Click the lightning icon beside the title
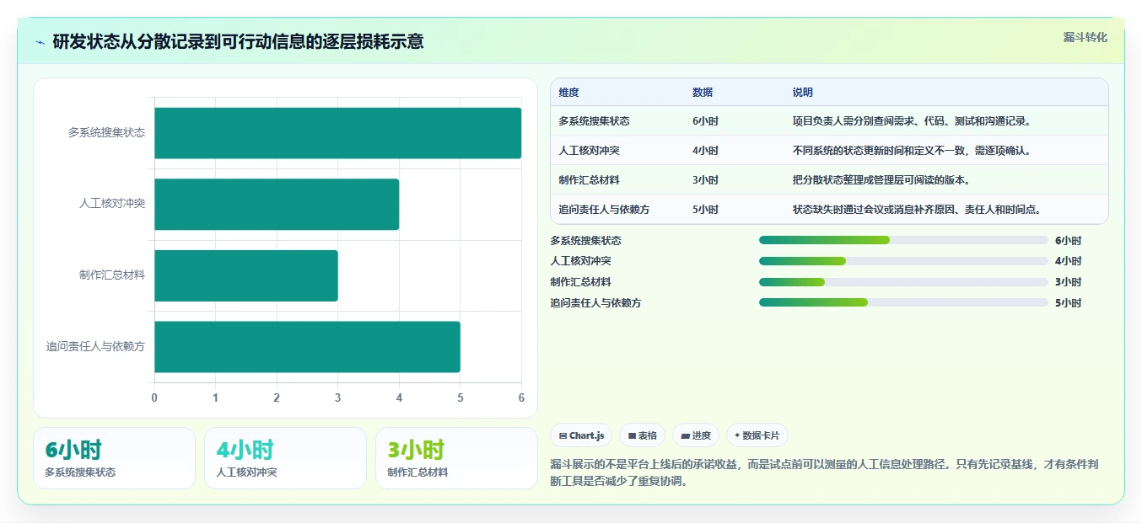The image size is (1142, 523). (40, 42)
